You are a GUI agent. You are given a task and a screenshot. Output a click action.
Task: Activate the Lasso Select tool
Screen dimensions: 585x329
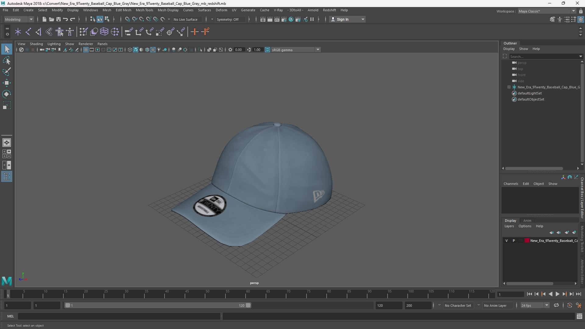pos(7,60)
